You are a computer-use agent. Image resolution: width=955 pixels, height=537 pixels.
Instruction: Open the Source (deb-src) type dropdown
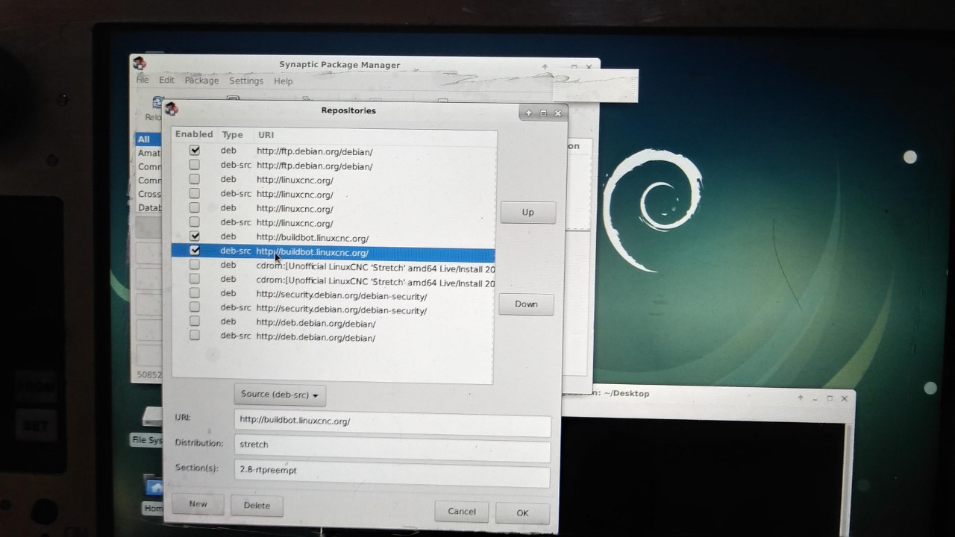click(280, 395)
